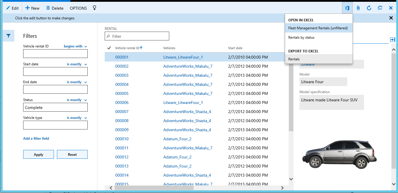Close the form with X icon
Image resolution: width=398 pixels, height=193 pixels.
coord(391,8)
